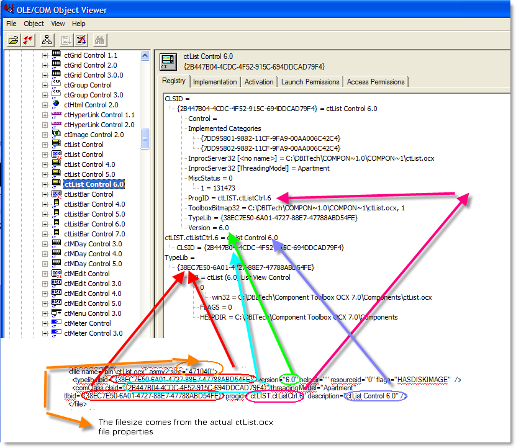The image size is (516, 448).
Task: Click the ctListBar Control 4.0 icon
Action: (57, 204)
